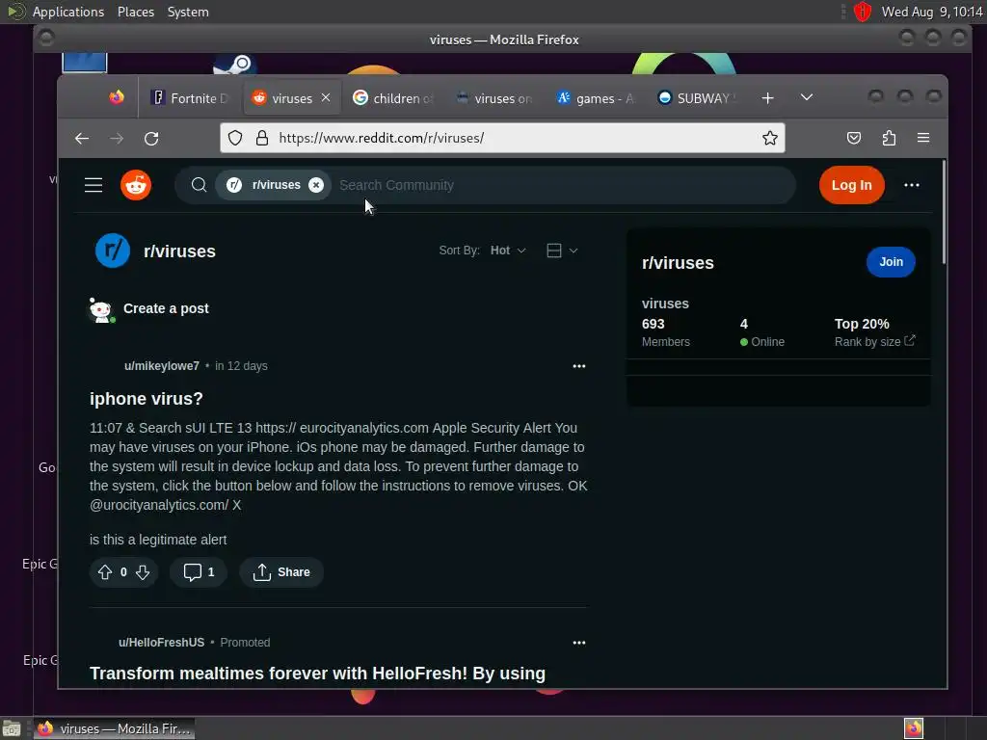Image resolution: width=987 pixels, height=740 pixels.
Task: Click the Reddit page vertical scrollbar
Action: 943,212
